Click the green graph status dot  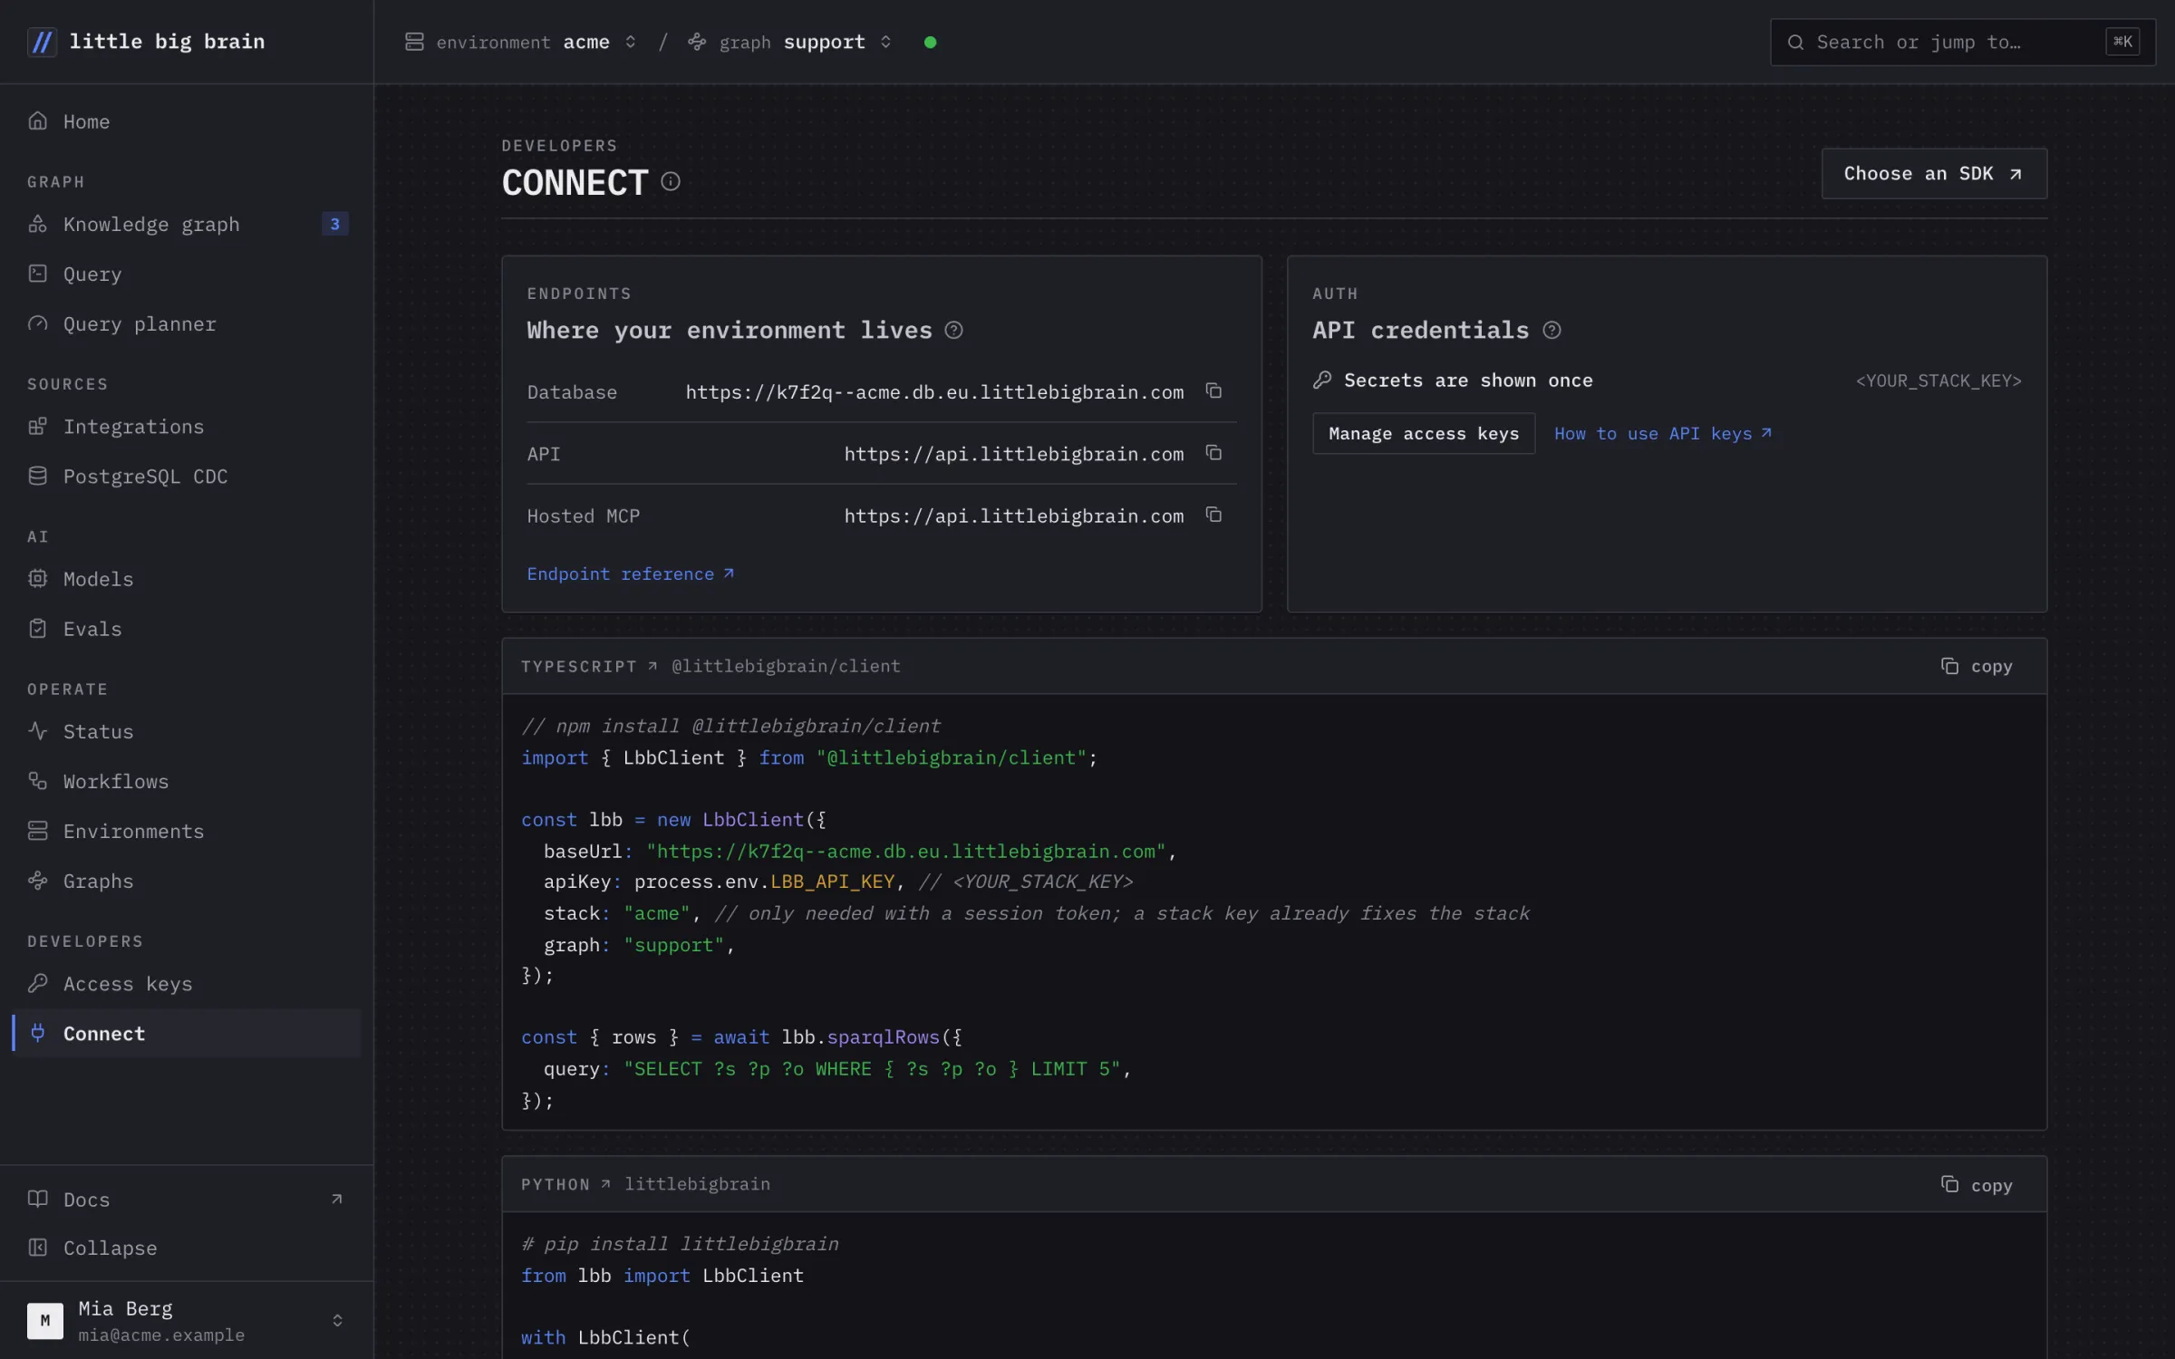click(930, 42)
